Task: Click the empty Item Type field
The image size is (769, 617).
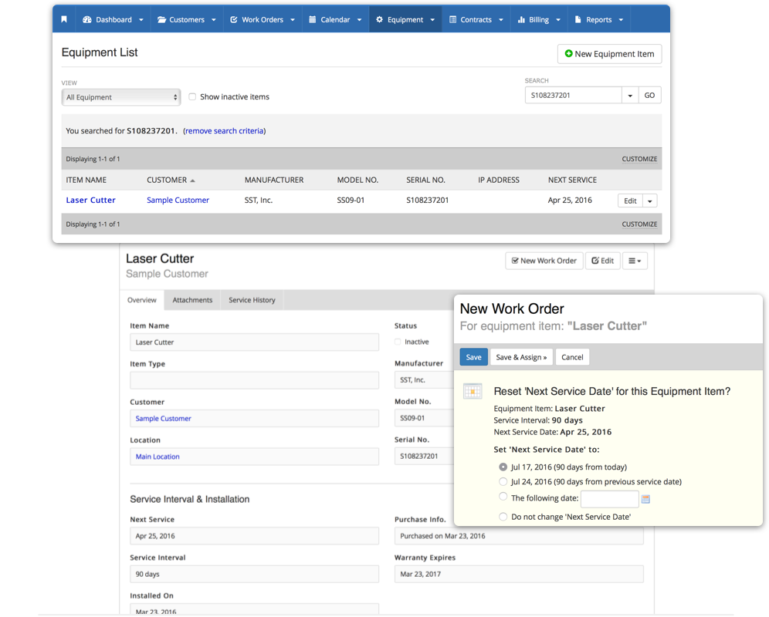Action: tap(255, 380)
